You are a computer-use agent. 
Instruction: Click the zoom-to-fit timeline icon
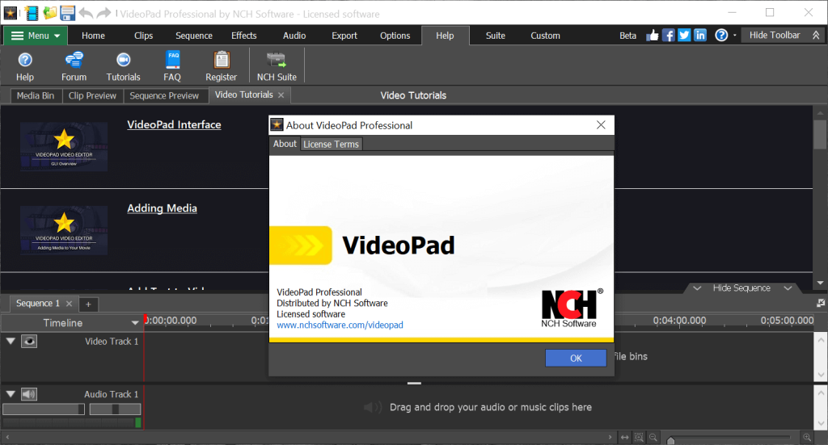639,437
